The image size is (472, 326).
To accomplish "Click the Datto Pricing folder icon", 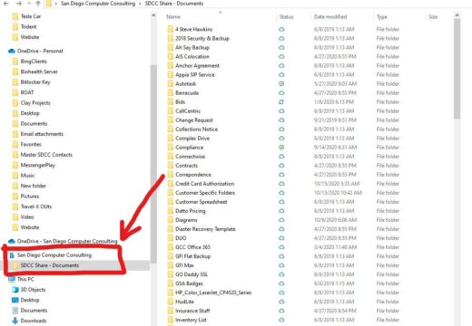I will [171, 211].
